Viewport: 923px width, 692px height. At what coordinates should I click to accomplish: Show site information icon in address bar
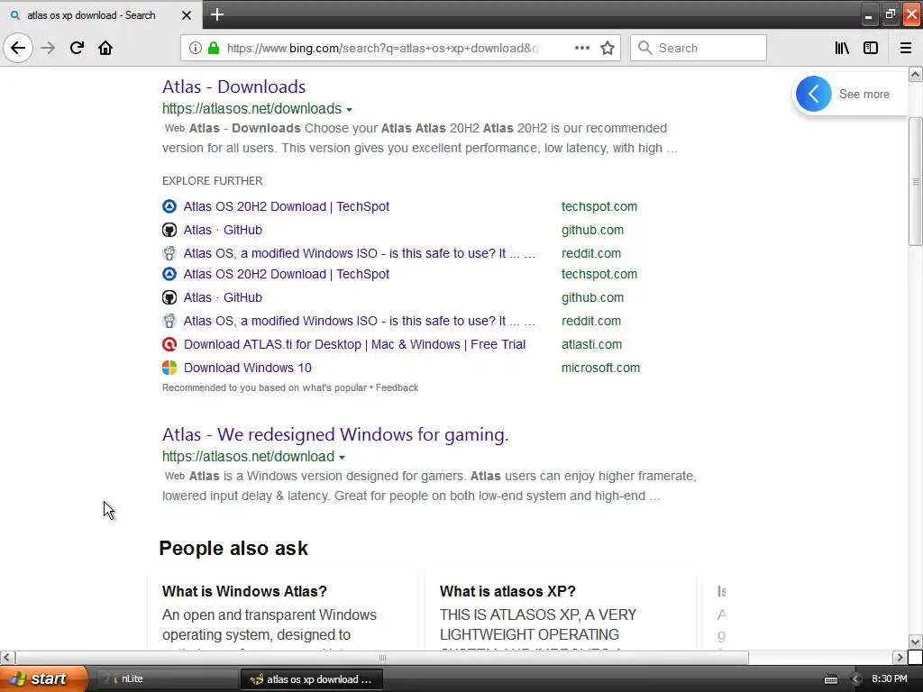pos(195,48)
